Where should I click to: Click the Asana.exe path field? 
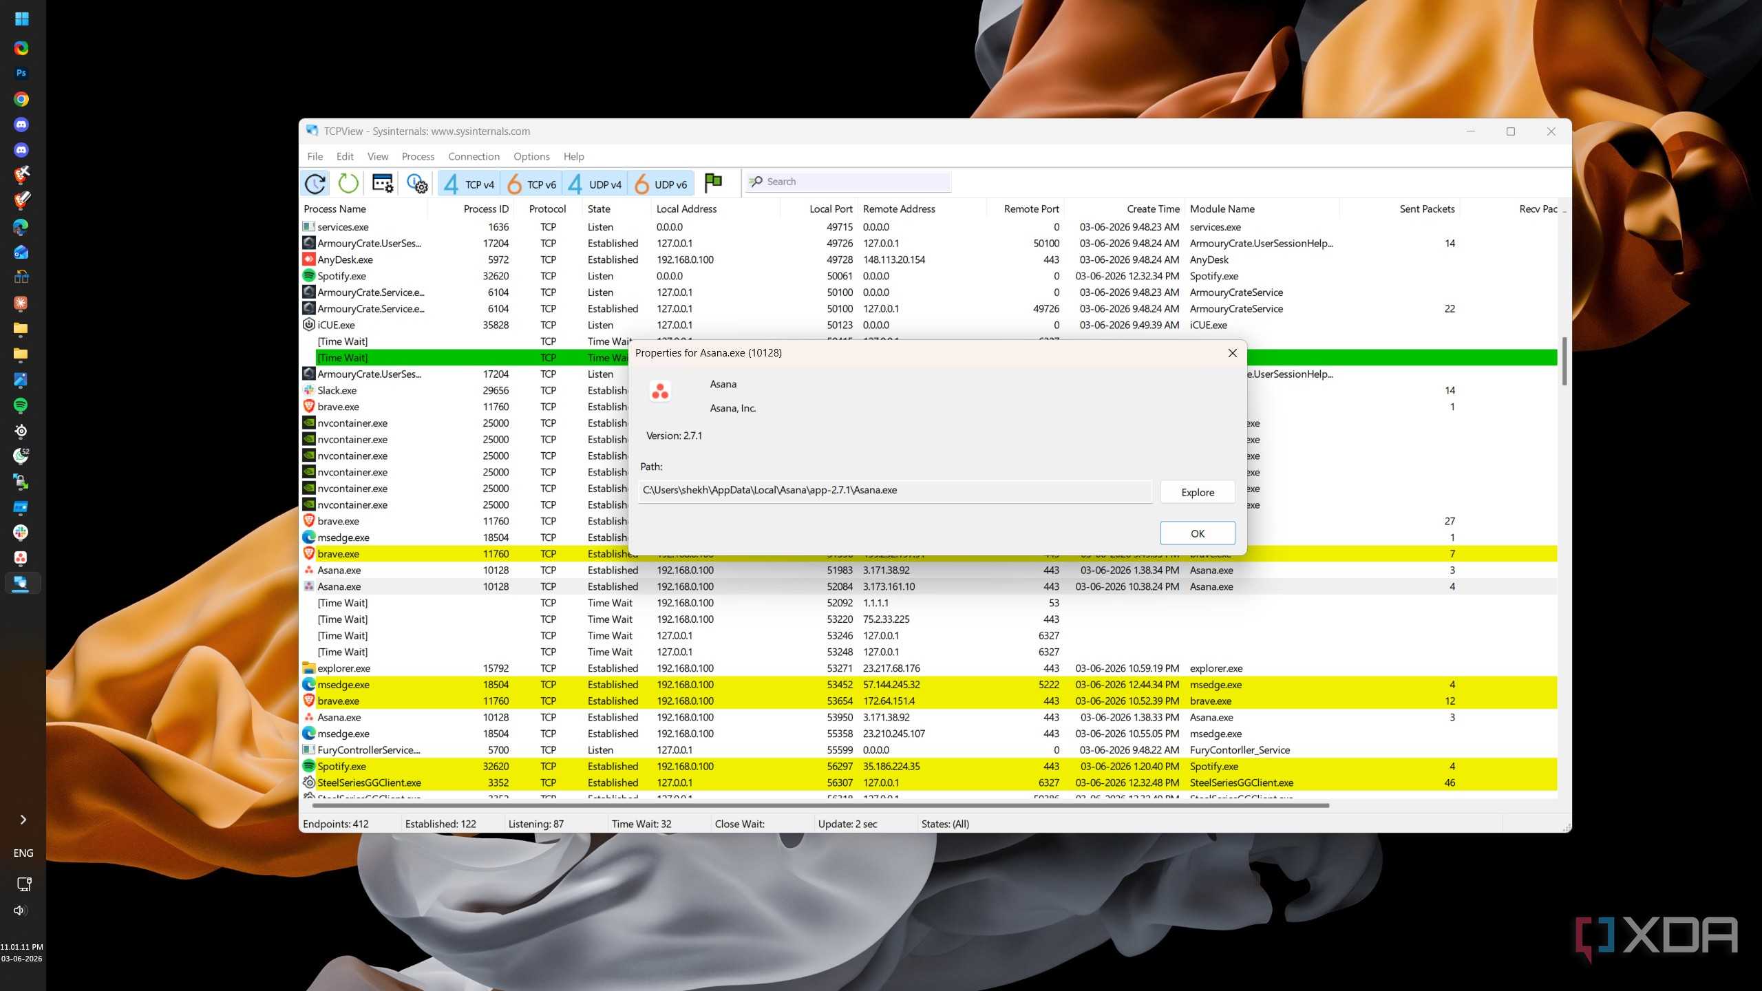tap(895, 491)
